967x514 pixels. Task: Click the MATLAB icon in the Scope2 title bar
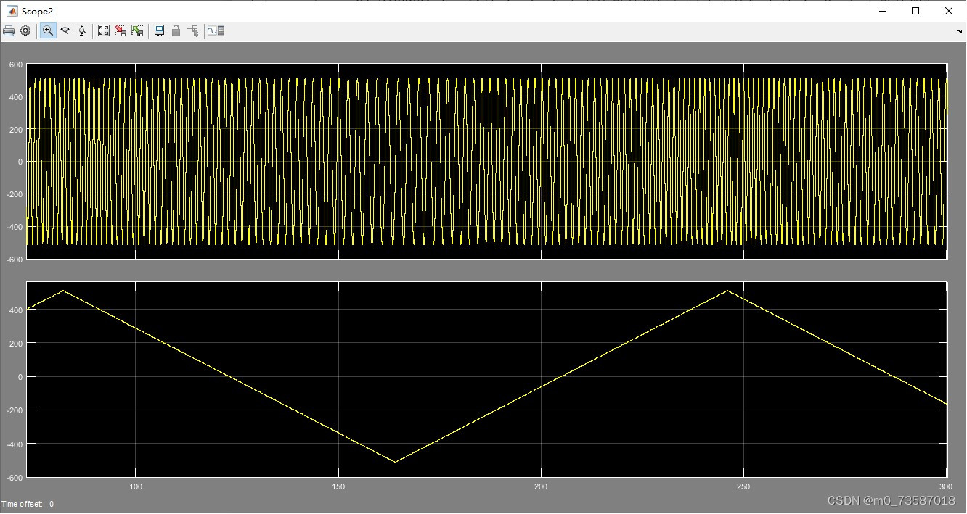point(12,11)
